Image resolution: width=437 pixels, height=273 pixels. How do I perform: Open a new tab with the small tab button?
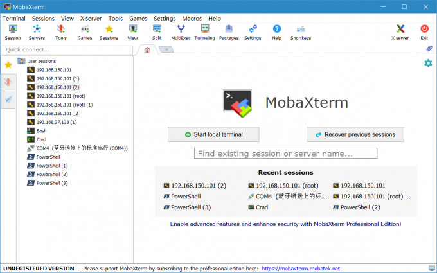(166, 49)
